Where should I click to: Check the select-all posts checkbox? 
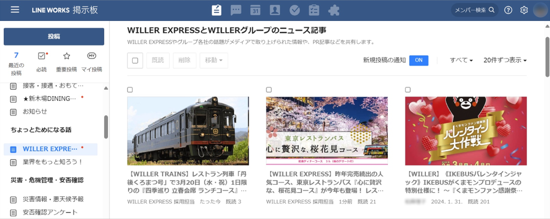(x=135, y=61)
